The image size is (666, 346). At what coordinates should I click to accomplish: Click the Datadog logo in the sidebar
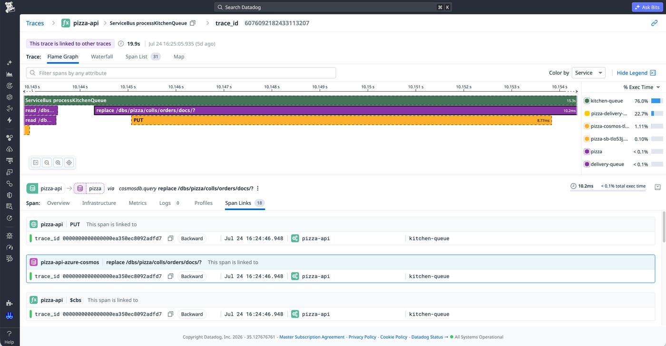tap(10, 7)
